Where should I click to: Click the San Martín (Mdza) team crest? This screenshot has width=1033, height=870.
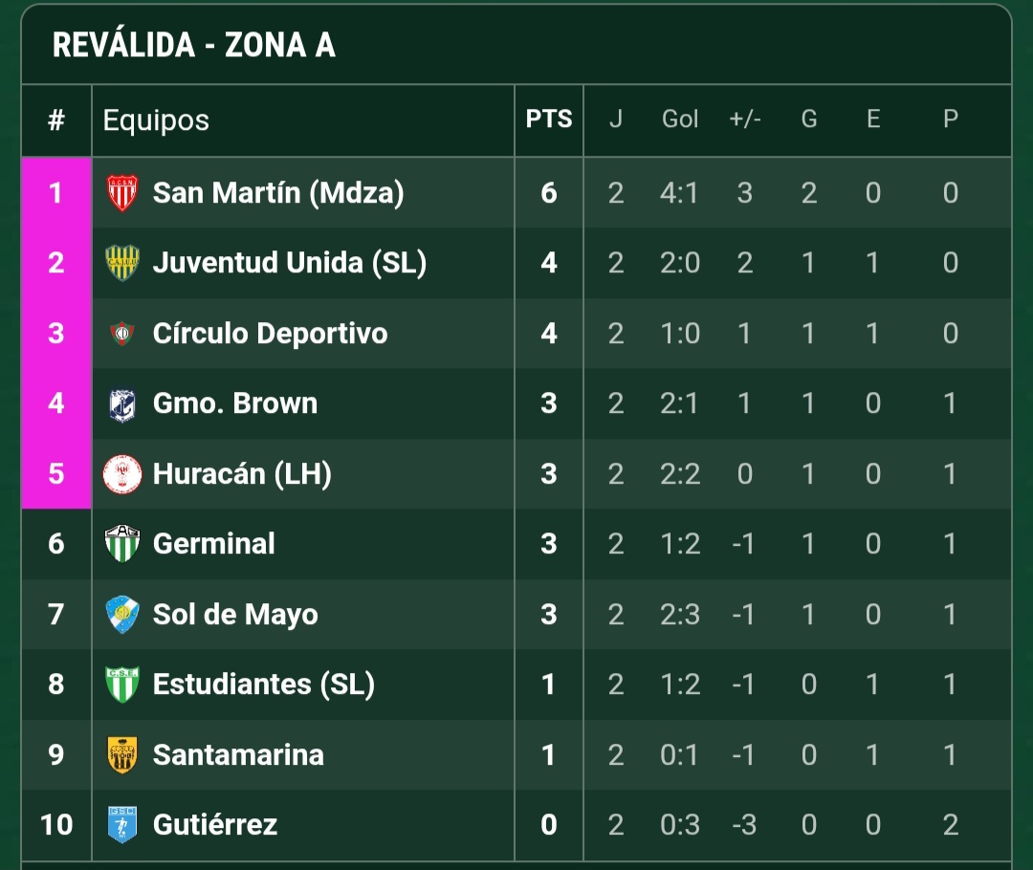coord(121,193)
